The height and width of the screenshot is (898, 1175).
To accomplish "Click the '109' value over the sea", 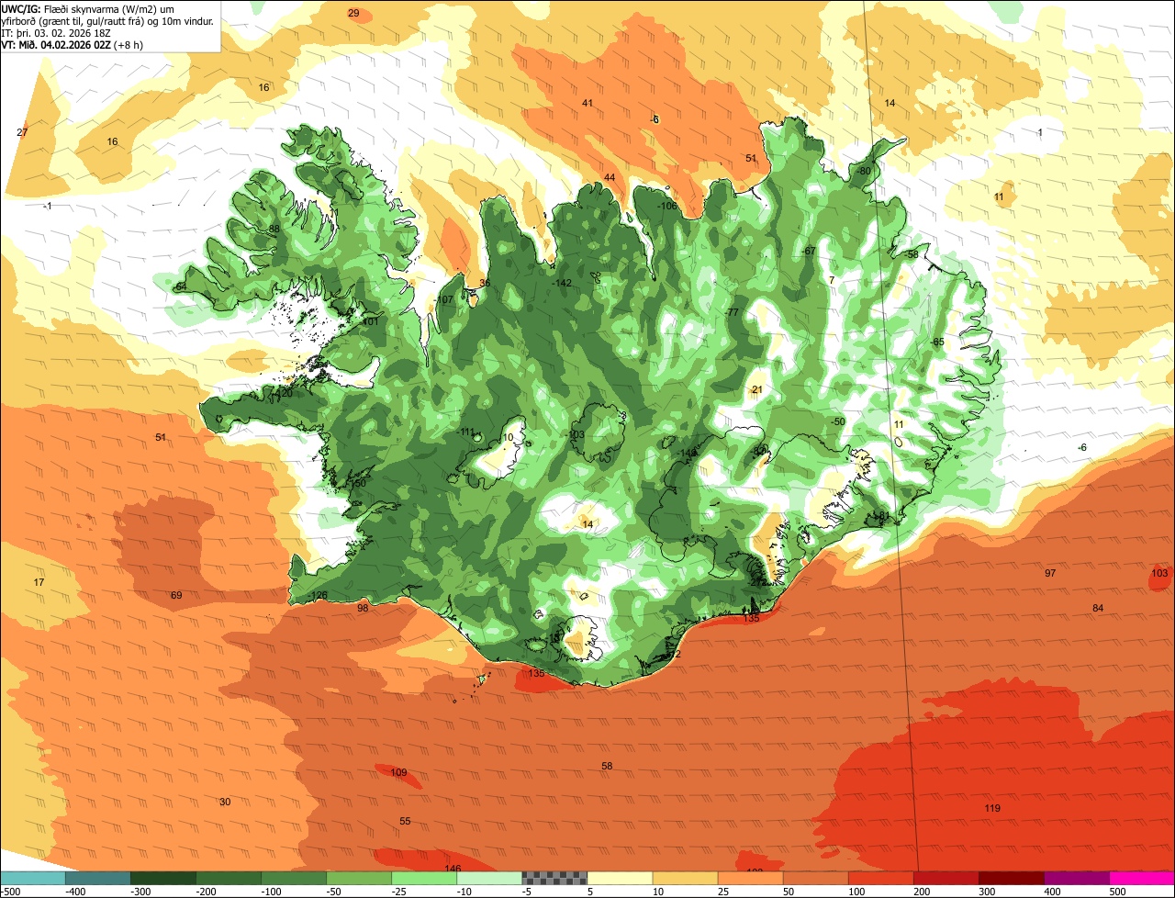I will coord(398,773).
